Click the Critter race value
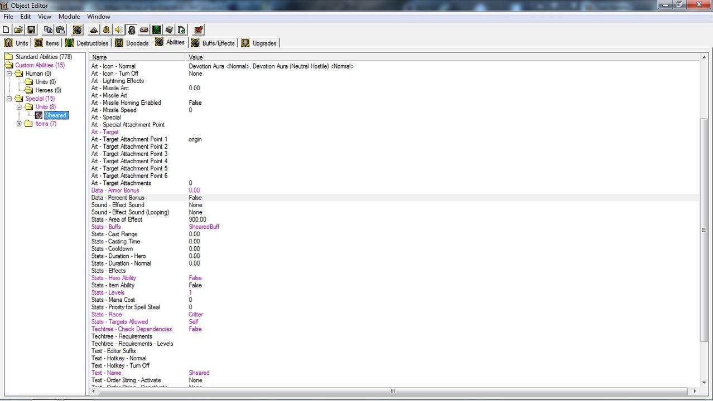The width and height of the screenshot is (713, 401). point(196,315)
